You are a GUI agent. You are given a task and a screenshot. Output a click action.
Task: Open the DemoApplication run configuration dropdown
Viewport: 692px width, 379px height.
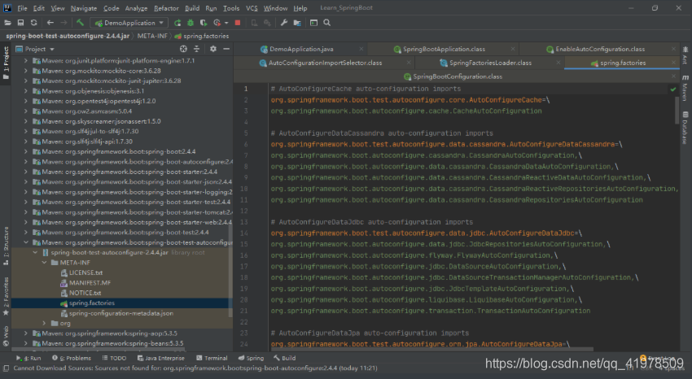pyautogui.click(x=129, y=23)
